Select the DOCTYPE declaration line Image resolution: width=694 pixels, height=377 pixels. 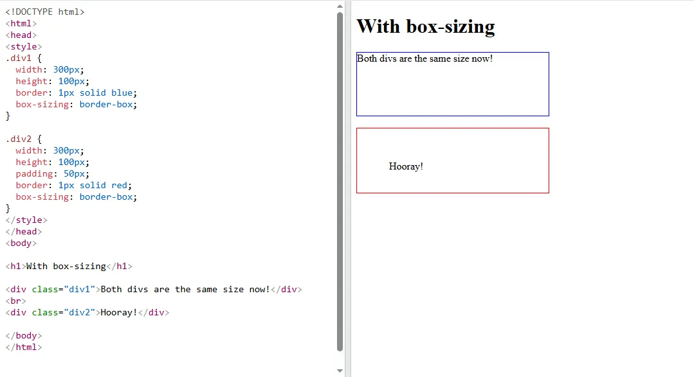pyautogui.click(x=44, y=11)
